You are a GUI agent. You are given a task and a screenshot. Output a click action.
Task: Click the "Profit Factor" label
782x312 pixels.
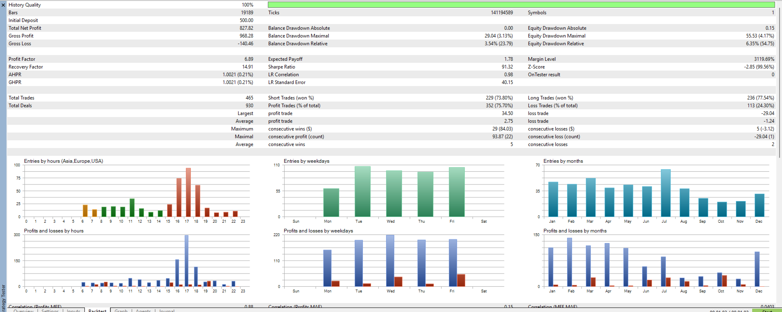(22, 59)
